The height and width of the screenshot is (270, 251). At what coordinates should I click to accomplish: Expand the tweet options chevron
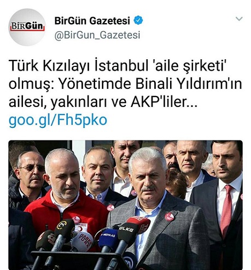click(239, 19)
